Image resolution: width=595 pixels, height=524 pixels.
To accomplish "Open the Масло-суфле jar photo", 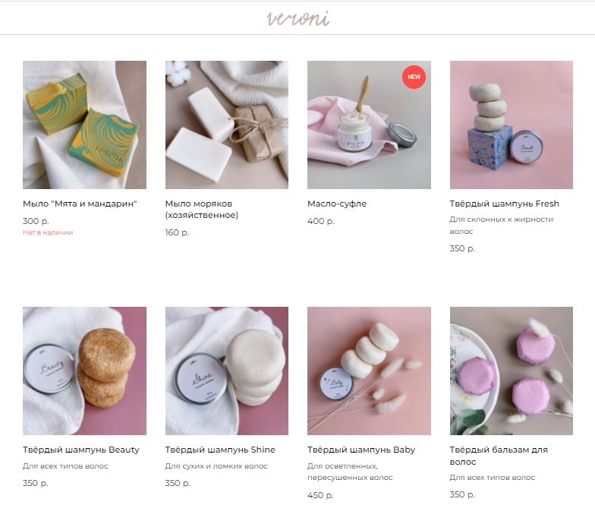I will [x=369, y=125].
